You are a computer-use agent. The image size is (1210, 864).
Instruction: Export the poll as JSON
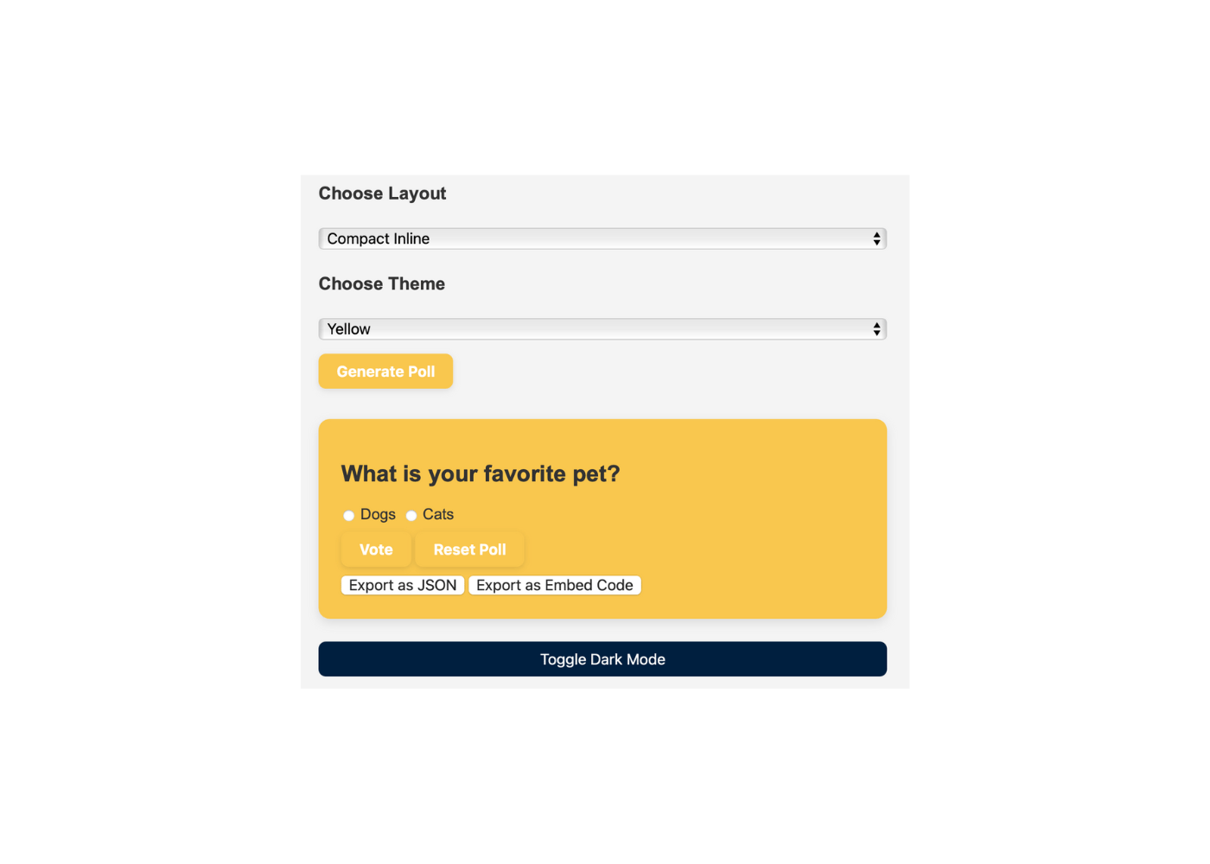click(x=403, y=585)
